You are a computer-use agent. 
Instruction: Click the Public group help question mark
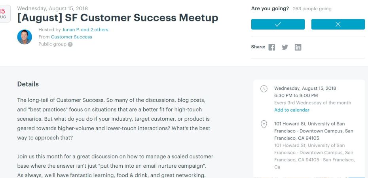click(x=70, y=44)
